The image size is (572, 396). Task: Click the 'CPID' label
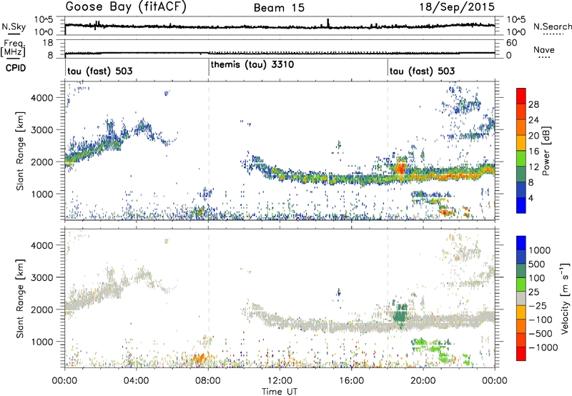[x=16, y=68]
